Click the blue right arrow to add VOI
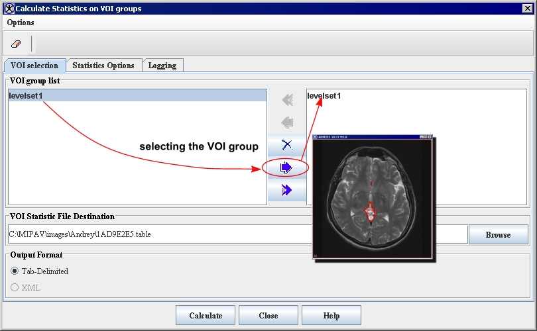 click(x=286, y=167)
